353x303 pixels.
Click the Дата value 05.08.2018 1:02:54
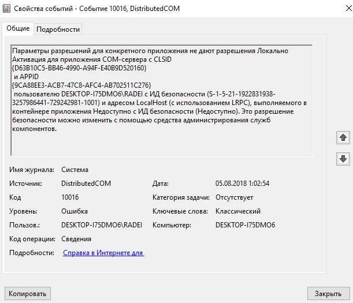pyautogui.click(x=242, y=184)
